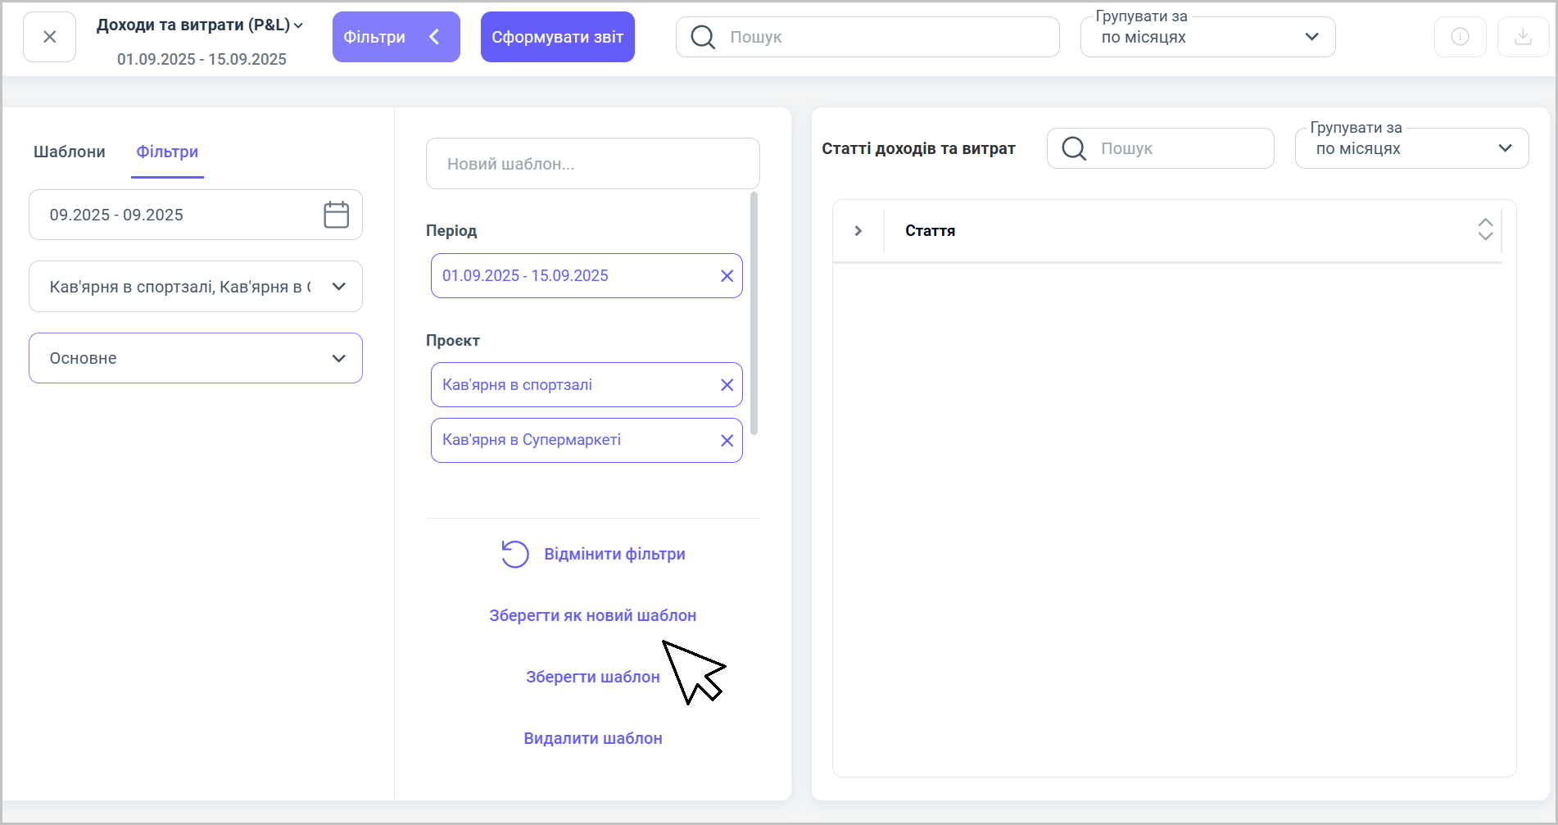1558x825 pixels.
Task: Click the Новий шаблон name input field
Action: [x=592, y=164]
